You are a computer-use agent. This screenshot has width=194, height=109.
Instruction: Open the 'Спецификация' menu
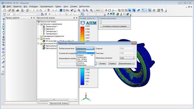(46, 6)
